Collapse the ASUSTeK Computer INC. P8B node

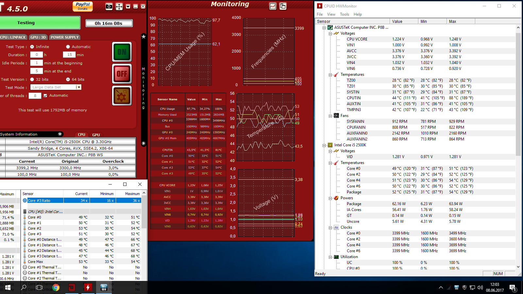tap(324, 28)
